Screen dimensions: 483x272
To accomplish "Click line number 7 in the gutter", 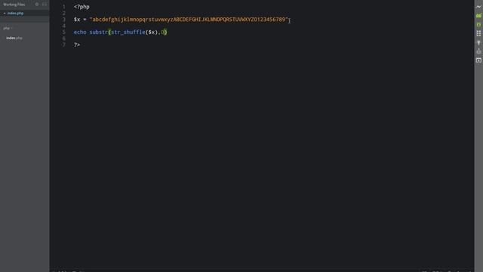I will coord(63,45).
